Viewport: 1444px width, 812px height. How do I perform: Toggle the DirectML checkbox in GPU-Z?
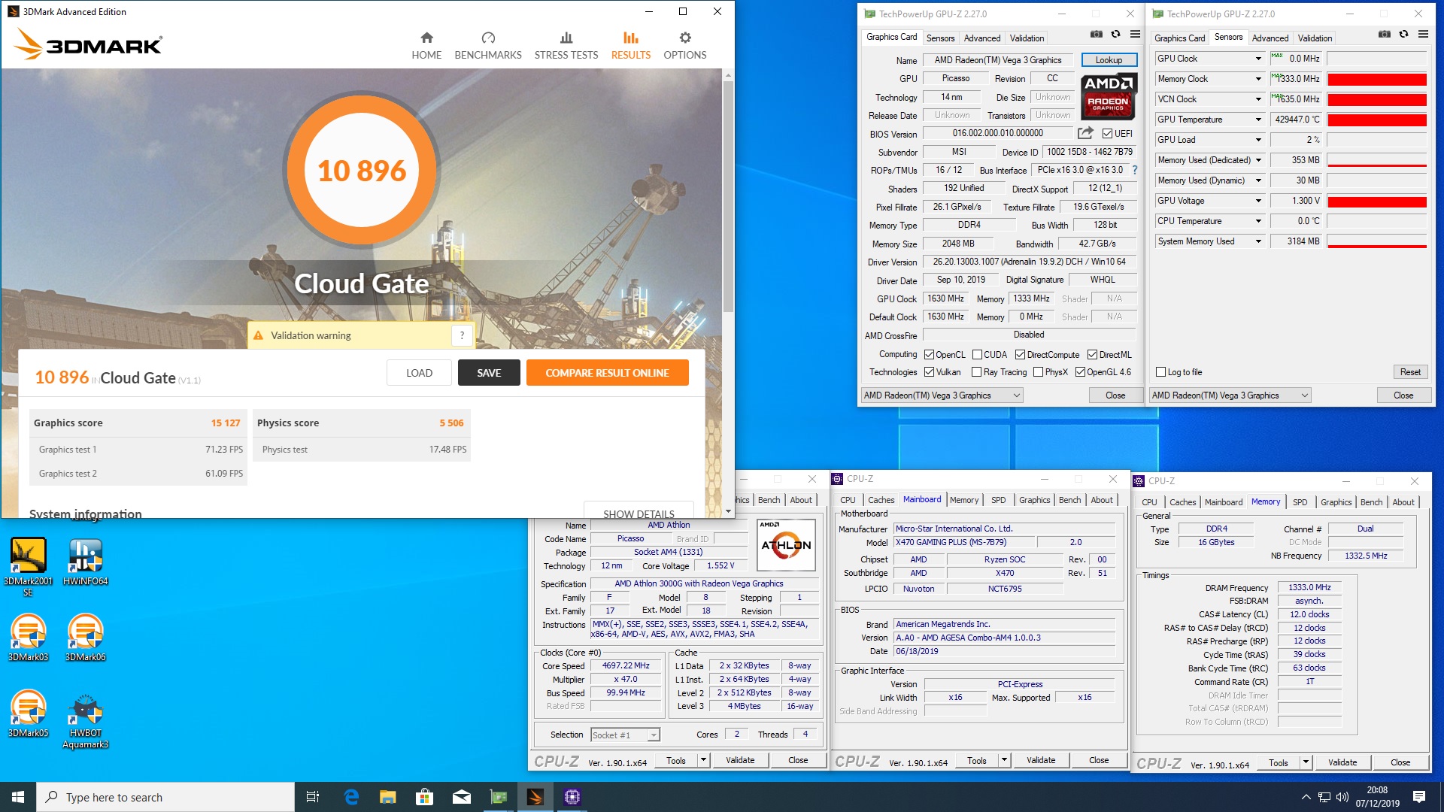coord(1092,355)
